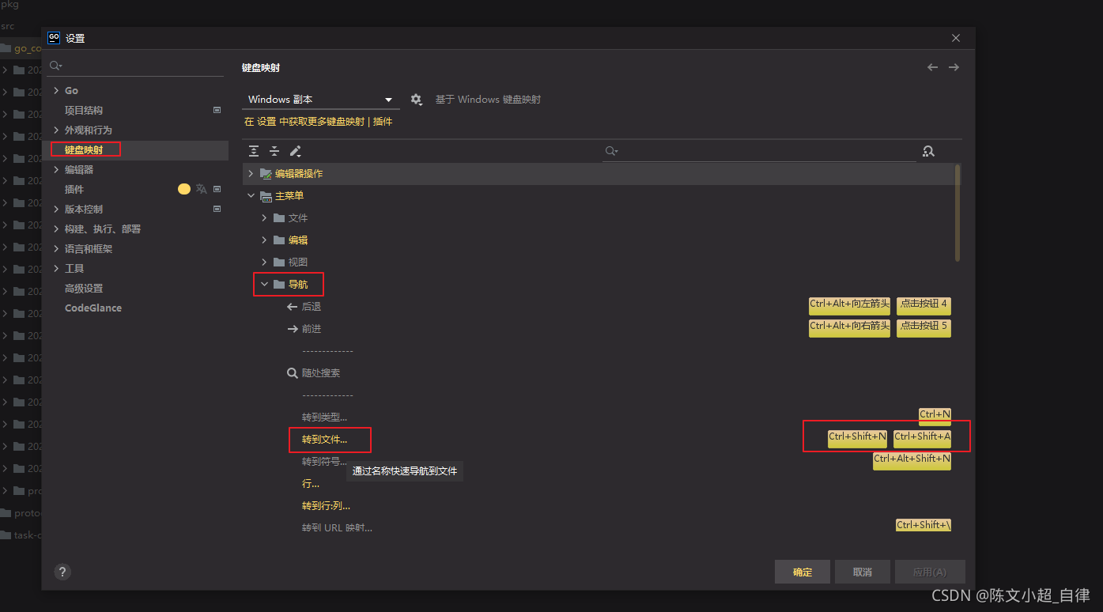
Task: Select the 转到类型... action row
Action: (x=601, y=417)
